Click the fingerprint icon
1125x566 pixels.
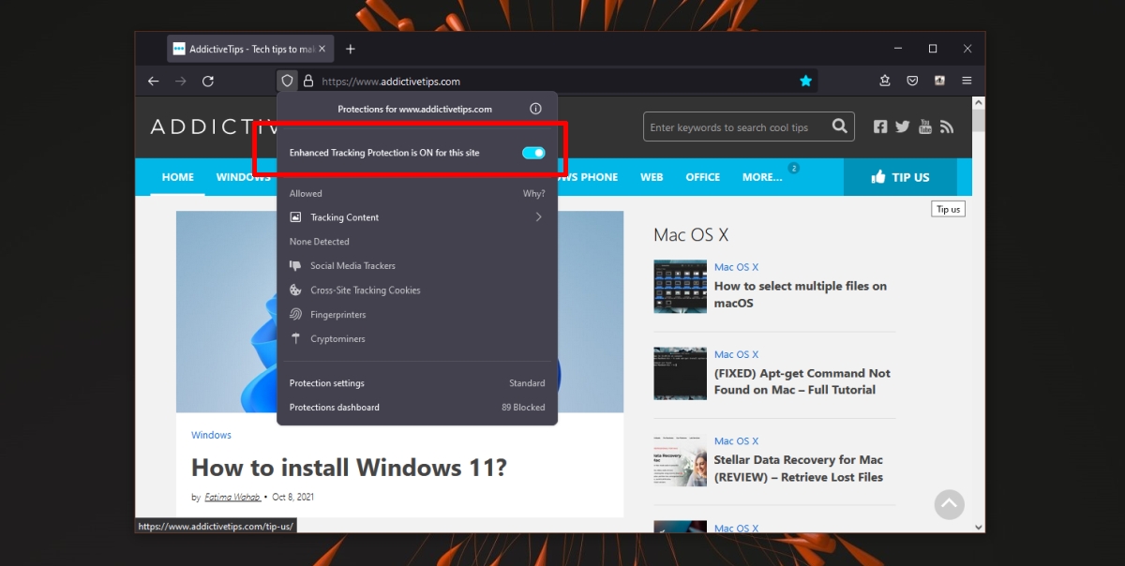[295, 315]
